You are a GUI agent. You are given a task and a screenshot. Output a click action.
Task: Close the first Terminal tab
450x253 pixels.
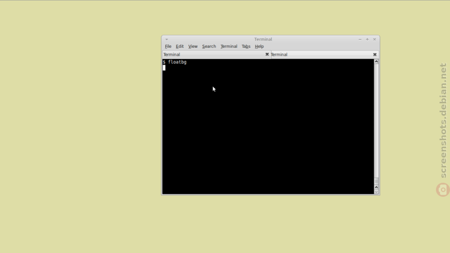point(267,54)
